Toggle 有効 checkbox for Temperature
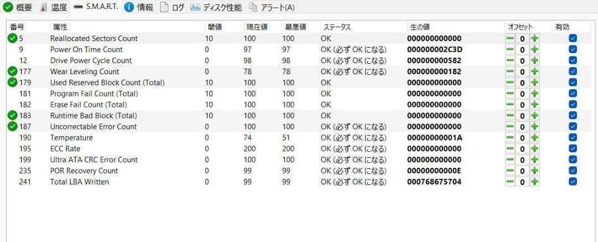Screen dimensions: 598x242 pyautogui.click(x=573, y=137)
